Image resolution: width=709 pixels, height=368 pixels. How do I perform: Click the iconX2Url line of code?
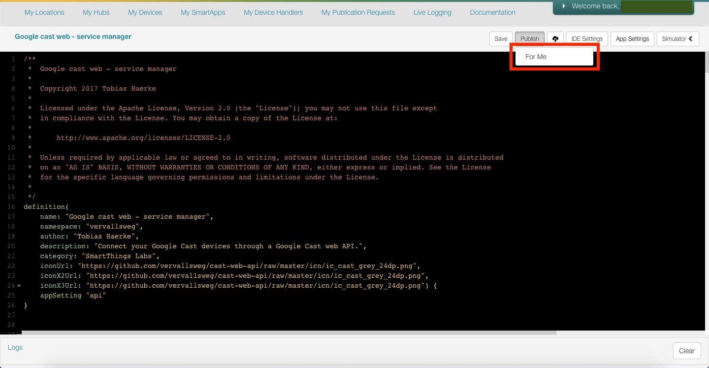coord(234,276)
